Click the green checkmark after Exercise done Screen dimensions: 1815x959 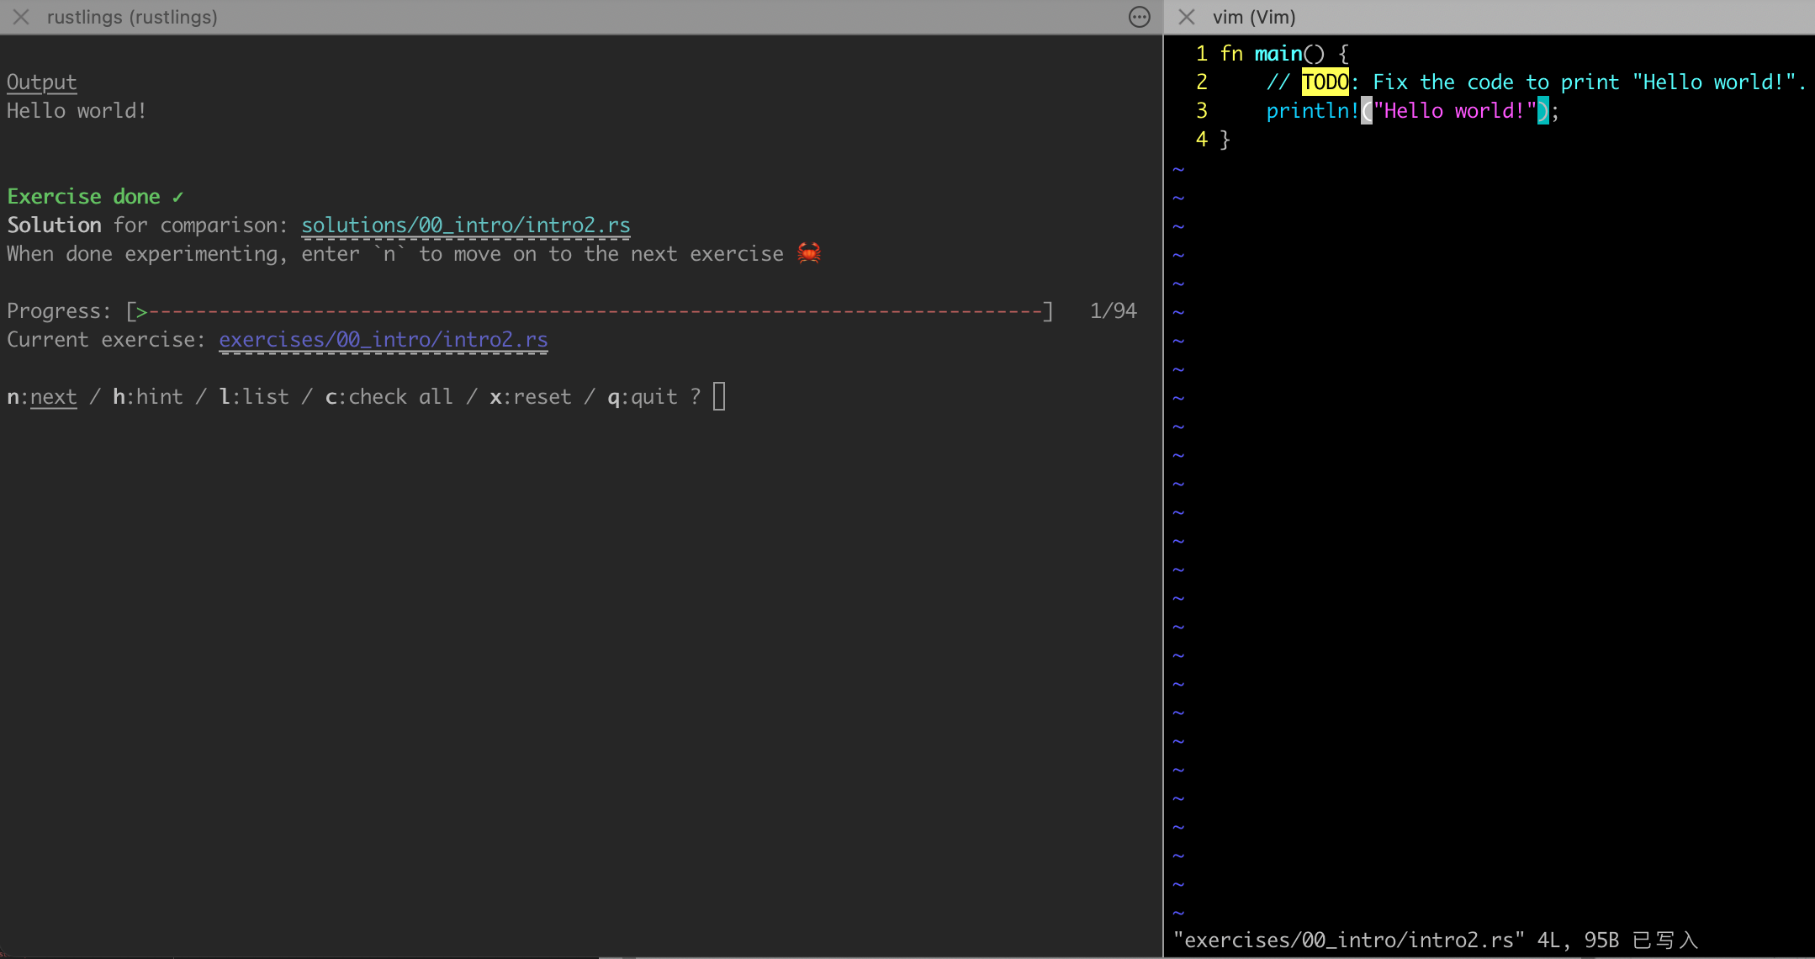pyautogui.click(x=177, y=196)
